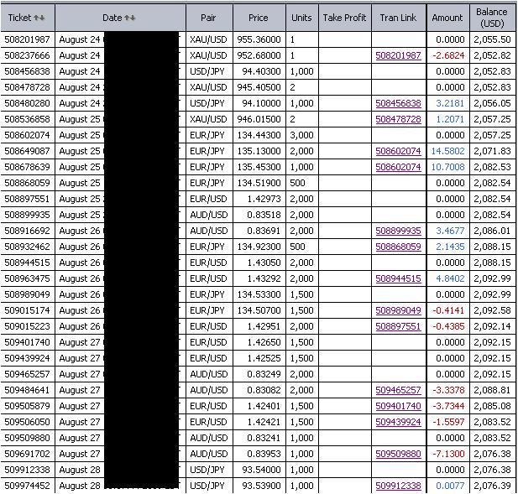Click XAU/USD pair in row 508478728

pos(209,87)
